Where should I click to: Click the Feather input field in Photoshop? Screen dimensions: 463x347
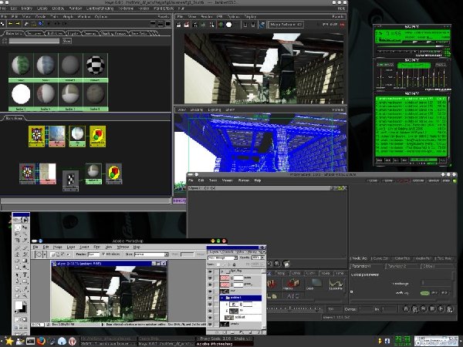[x=94, y=254]
